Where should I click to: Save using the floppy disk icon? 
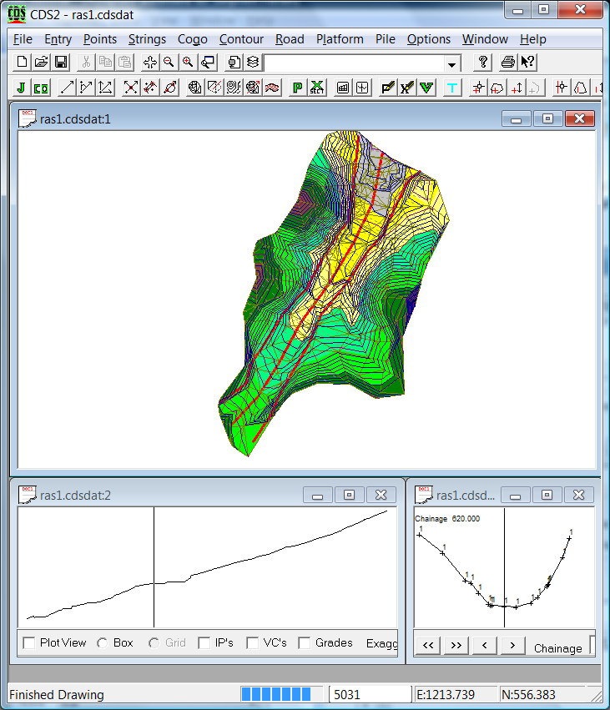pos(61,63)
